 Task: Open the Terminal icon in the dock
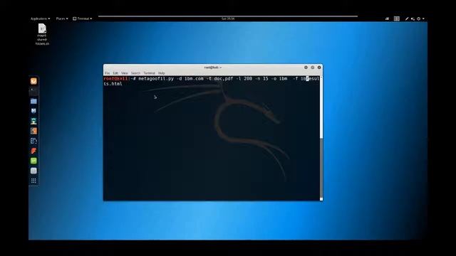click(33, 91)
